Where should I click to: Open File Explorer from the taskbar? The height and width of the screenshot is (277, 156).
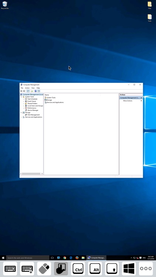(x=83, y=258)
